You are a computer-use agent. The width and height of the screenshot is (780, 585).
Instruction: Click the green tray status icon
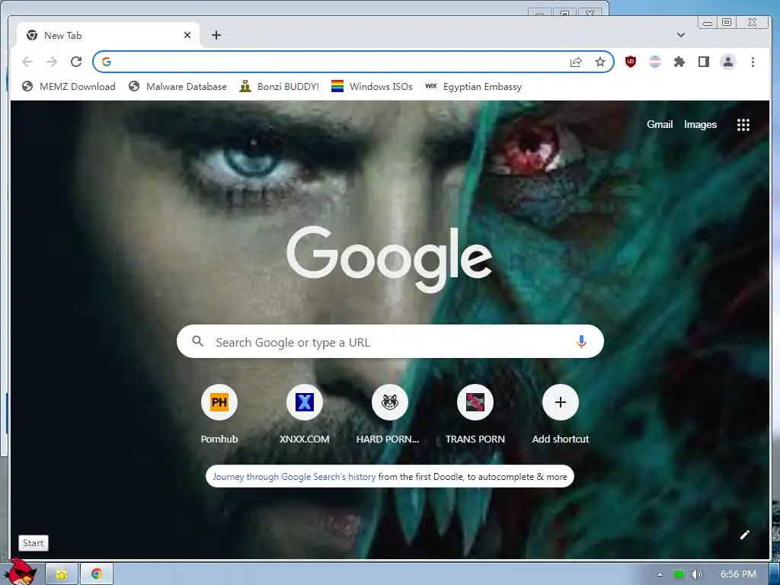[x=678, y=574]
